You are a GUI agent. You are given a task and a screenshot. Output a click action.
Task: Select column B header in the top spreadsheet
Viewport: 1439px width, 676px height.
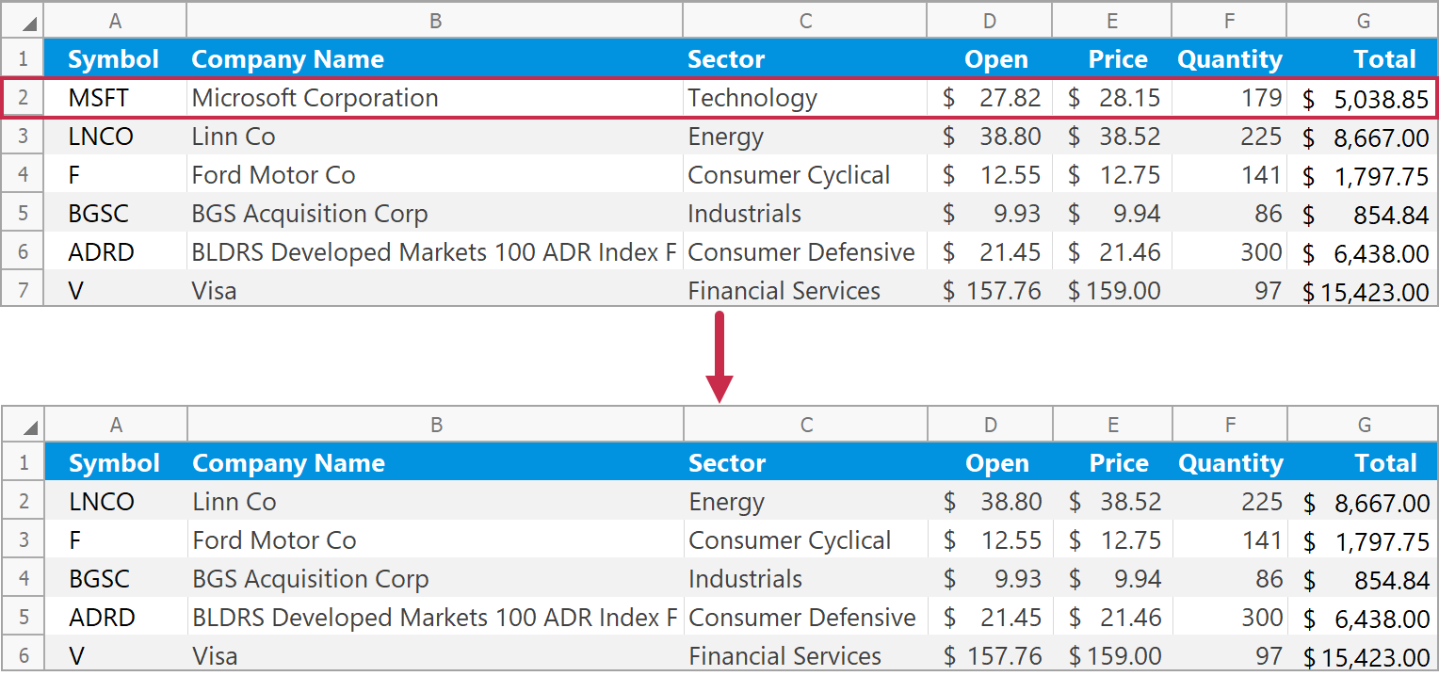[x=435, y=21]
